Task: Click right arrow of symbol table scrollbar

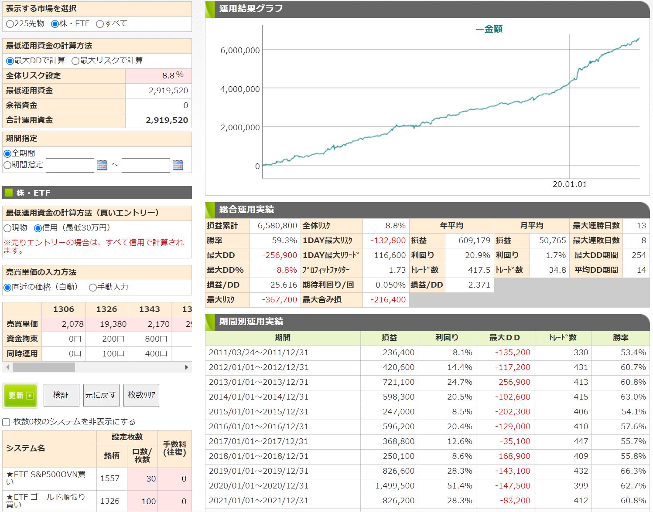Action: 186,367
